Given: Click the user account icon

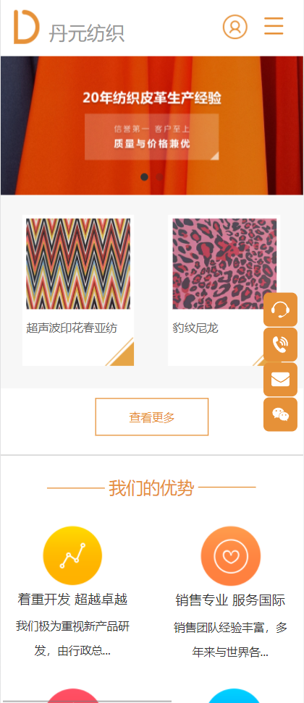Looking at the screenshot, I should 235,27.
